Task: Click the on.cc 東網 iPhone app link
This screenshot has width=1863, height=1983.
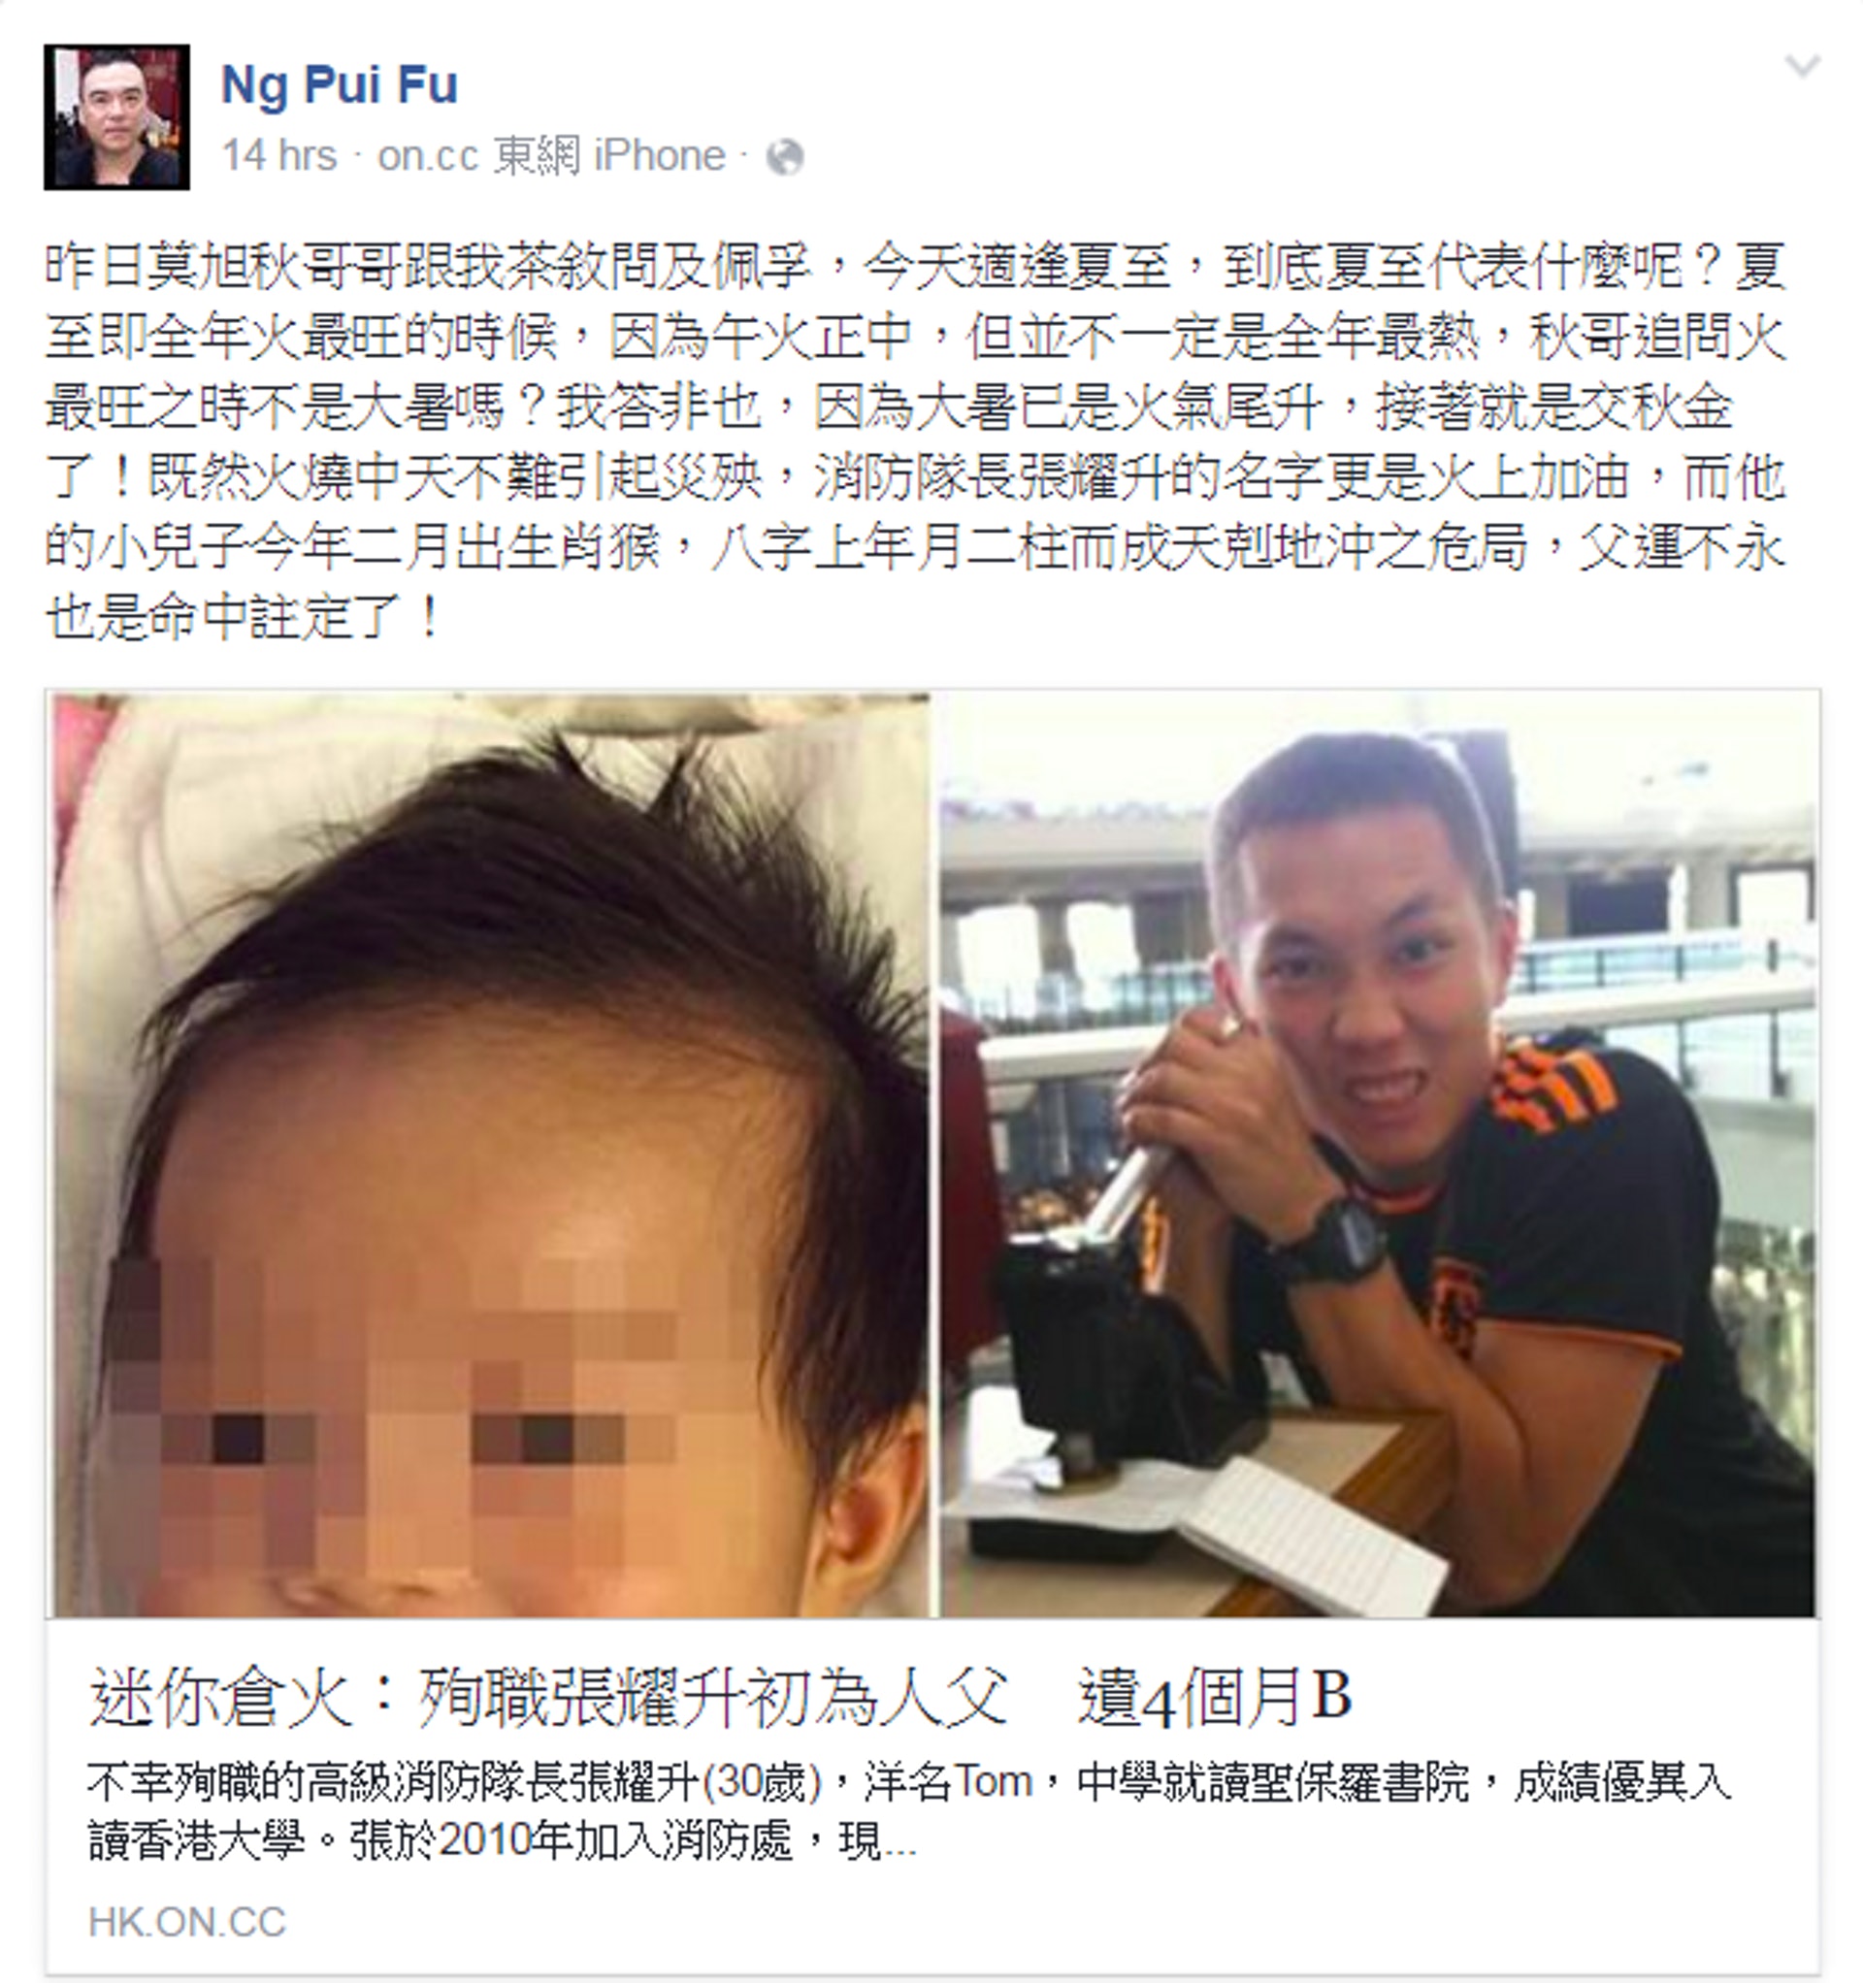Action: click(551, 155)
